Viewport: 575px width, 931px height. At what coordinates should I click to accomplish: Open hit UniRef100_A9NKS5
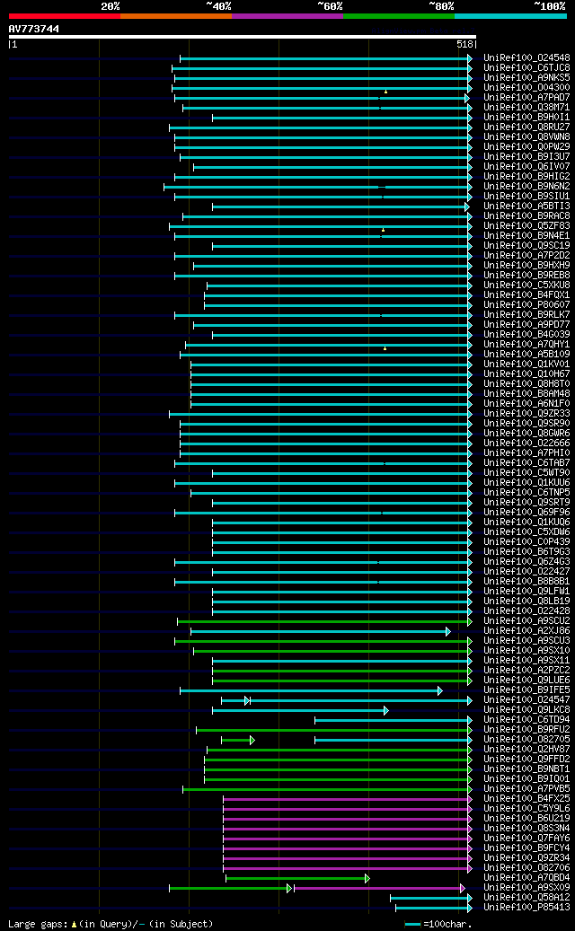(526, 78)
